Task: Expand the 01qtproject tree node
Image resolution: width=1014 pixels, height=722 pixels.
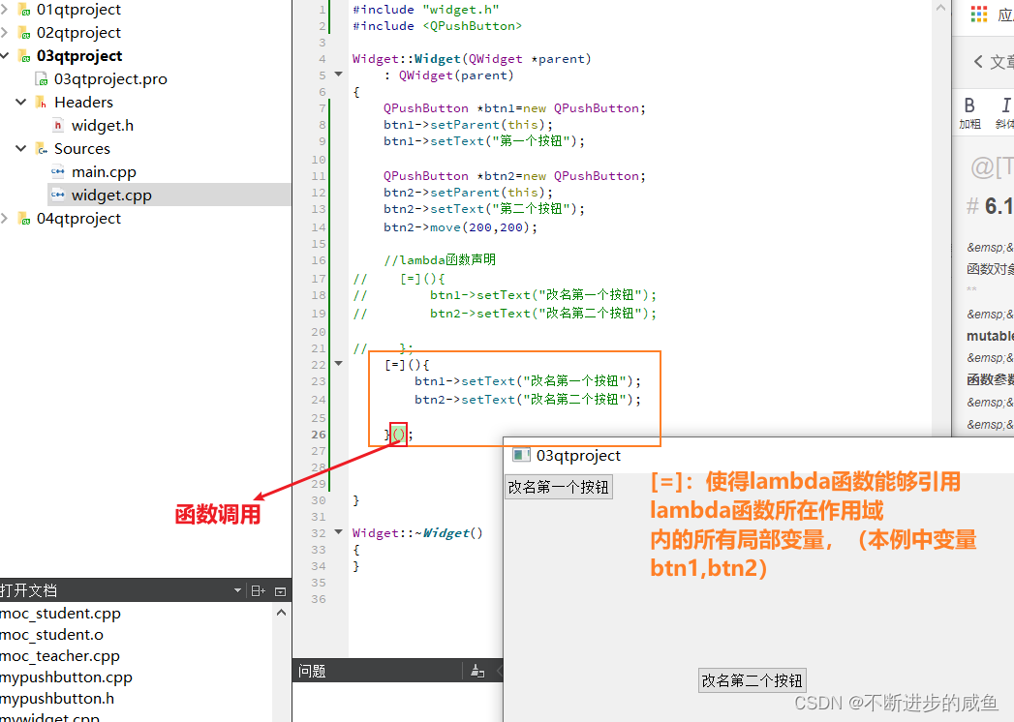Action: [5, 9]
